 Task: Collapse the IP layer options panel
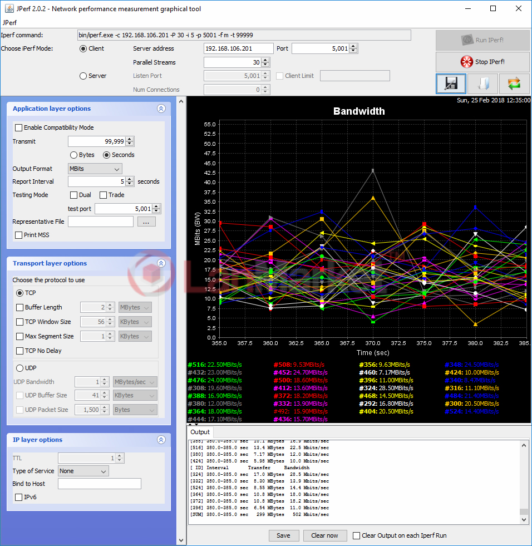coord(161,440)
